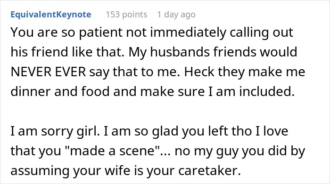330x184 pixels.
Task: Open the 1 day ago timestamp permalink
Action: point(176,15)
